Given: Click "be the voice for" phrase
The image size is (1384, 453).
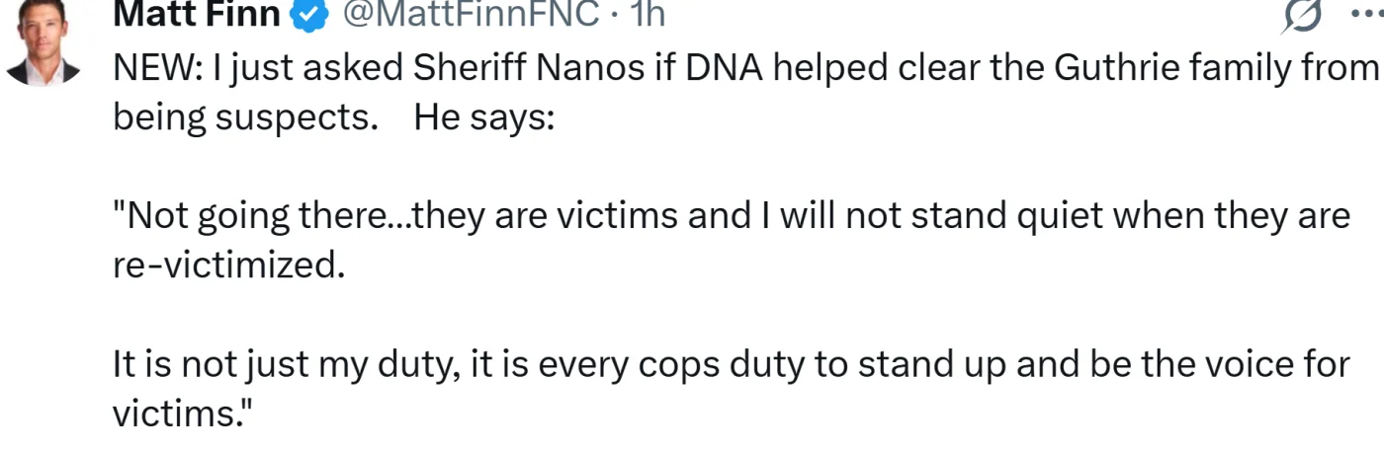Looking at the screenshot, I should (x=1222, y=364).
